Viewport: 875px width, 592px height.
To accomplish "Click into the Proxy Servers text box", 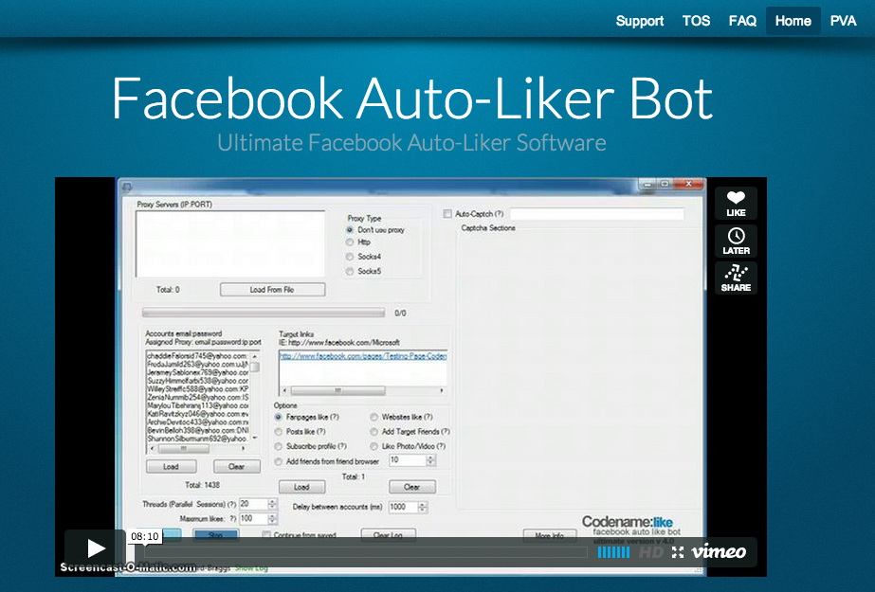I will click(230, 243).
